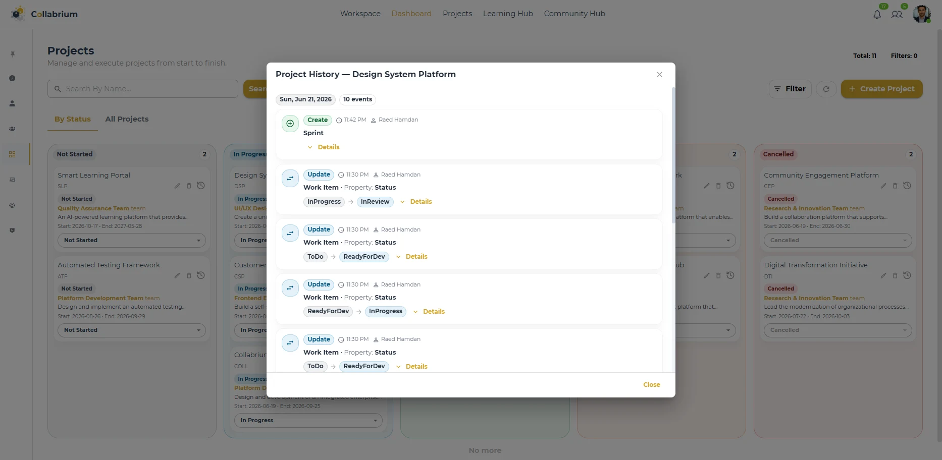Click the Project History dialog scrollbar
Viewport: 942px width, 460px height.
[673, 155]
